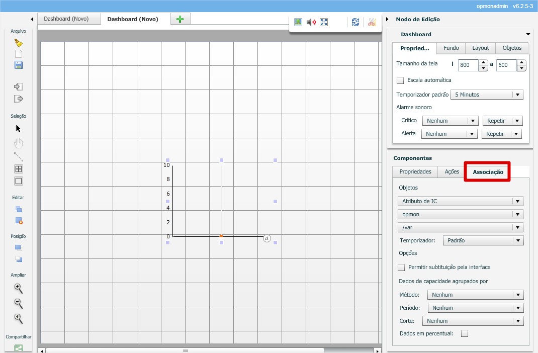The image size is (538, 353).
Task: Select the arrow pointer selection tool
Action: (19, 128)
